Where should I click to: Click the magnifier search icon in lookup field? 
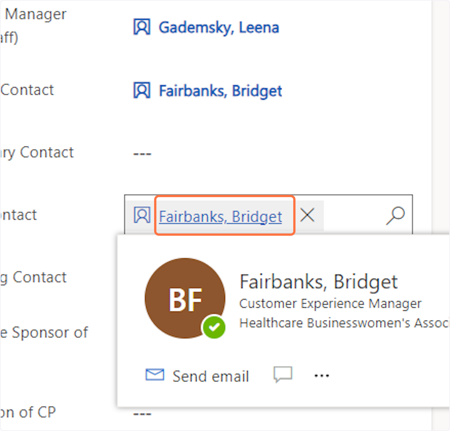coord(395,215)
